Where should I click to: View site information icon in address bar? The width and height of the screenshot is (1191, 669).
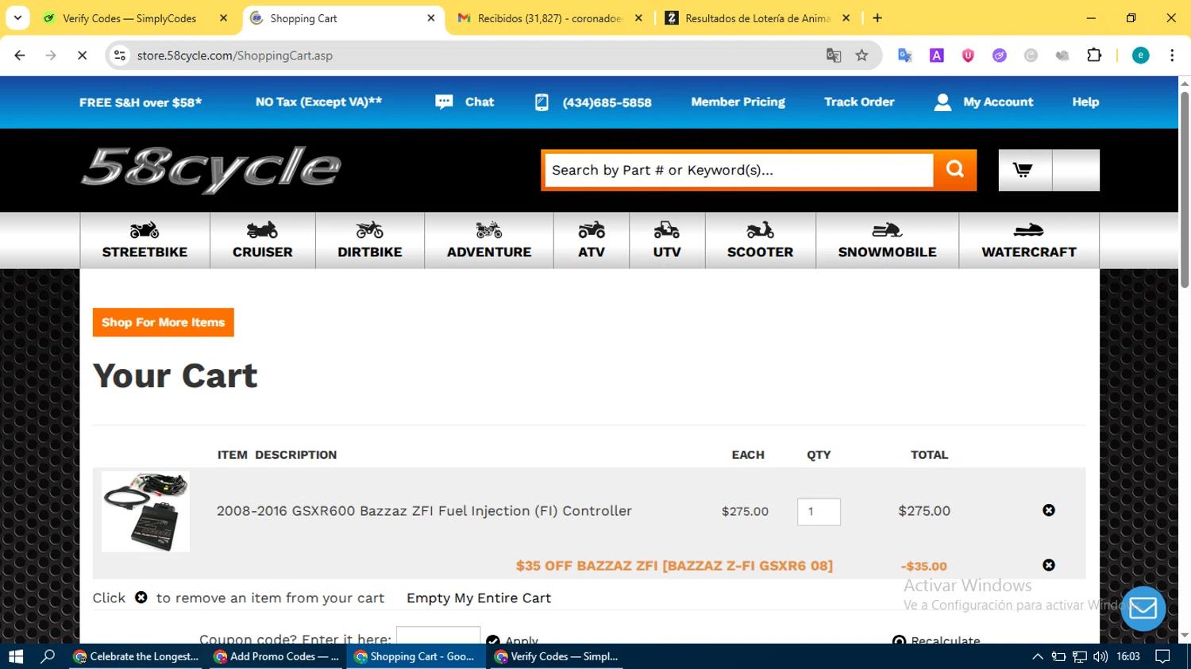(x=120, y=56)
